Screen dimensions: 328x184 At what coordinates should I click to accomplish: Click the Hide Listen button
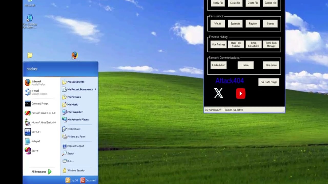(271, 65)
